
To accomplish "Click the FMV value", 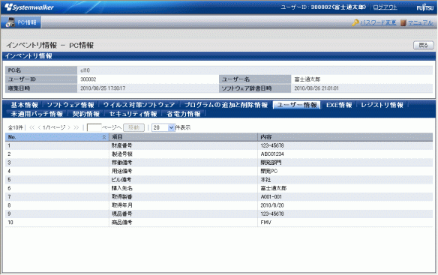I will tap(265, 223).
